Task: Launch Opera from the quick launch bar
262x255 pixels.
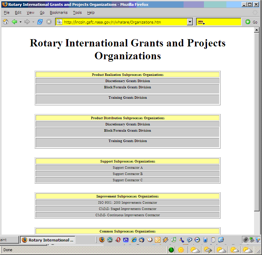Action: click(x=118, y=240)
